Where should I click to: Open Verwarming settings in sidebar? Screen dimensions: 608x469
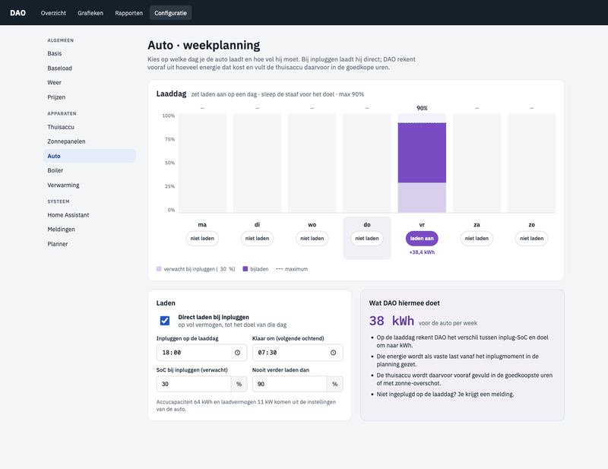pos(89,185)
